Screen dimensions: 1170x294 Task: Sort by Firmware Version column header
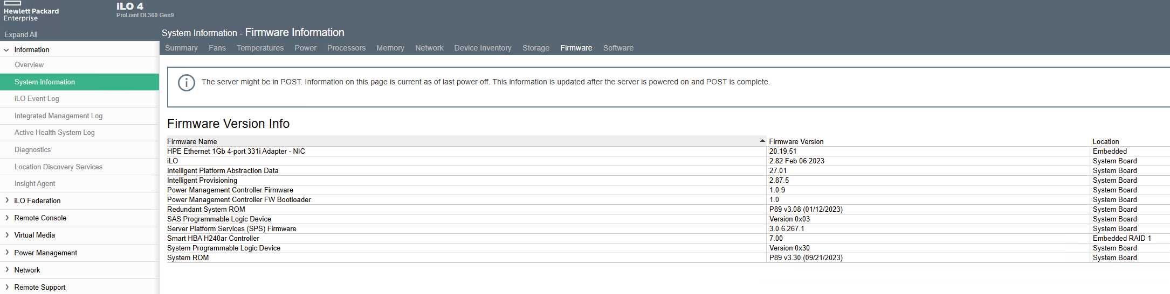[x=796, y=141]
